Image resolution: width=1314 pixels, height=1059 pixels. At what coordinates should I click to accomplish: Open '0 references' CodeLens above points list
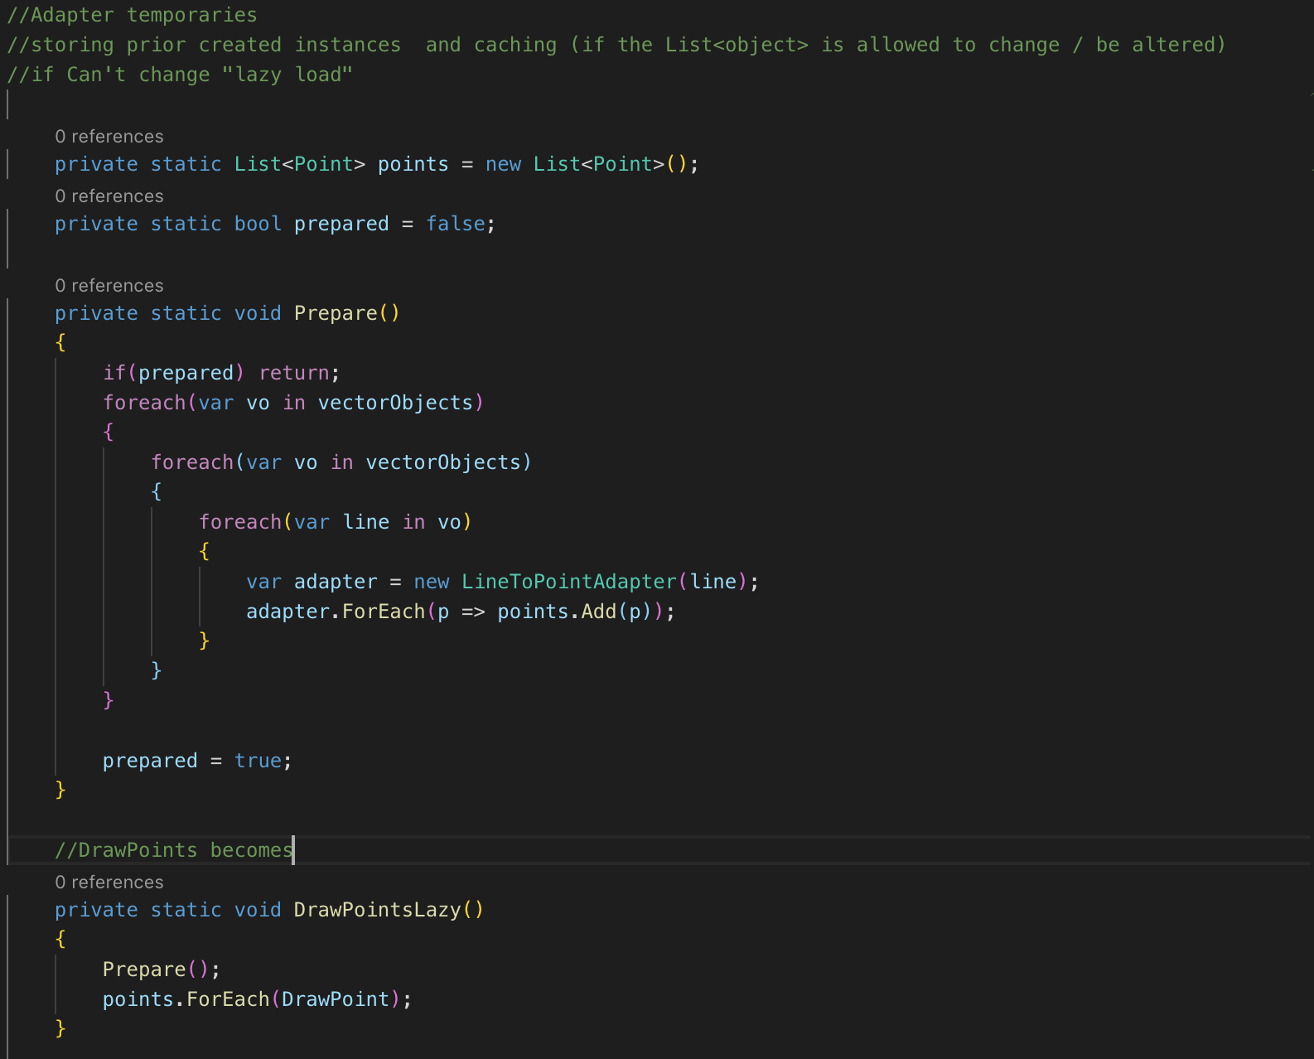point(109,136)
